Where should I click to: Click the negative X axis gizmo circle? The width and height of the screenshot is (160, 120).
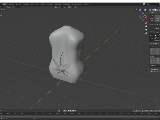[140, 16]
